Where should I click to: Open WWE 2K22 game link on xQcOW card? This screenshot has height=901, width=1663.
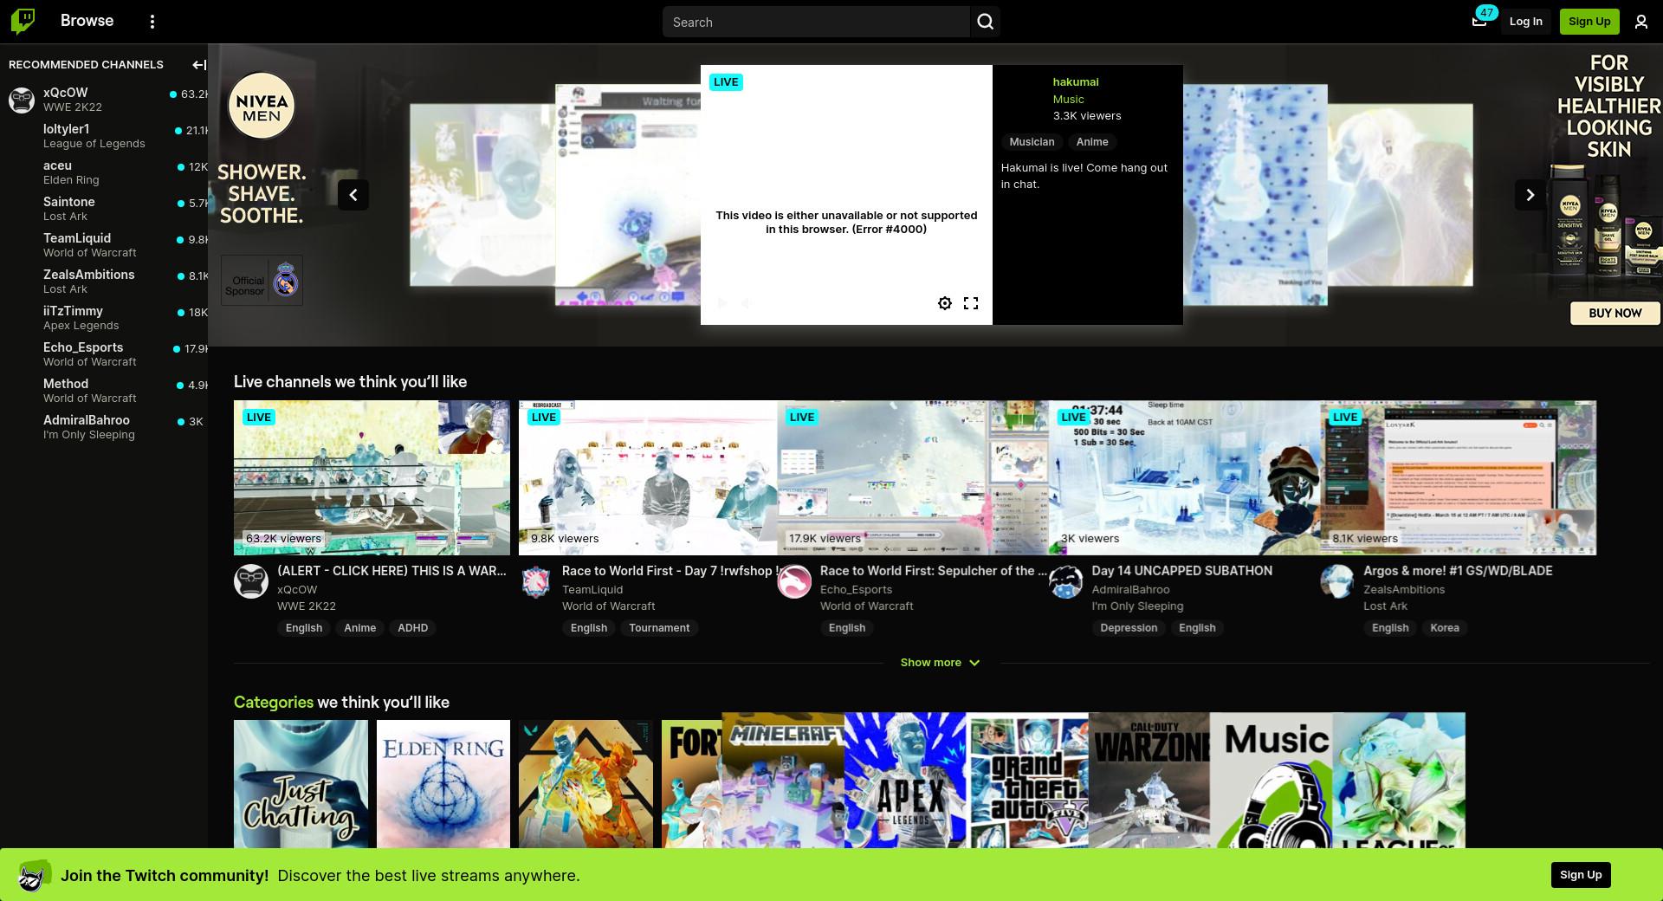tap(306, 606)
